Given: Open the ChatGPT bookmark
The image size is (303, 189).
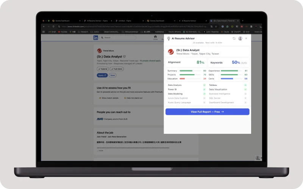Looking at the screenshot, I should (x=236, y=32).
